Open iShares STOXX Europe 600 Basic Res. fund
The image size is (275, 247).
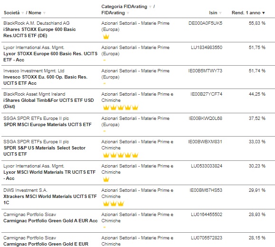coord(39,32)
